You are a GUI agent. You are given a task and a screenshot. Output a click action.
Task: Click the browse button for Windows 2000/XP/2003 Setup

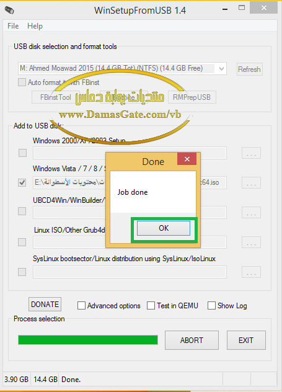[x=251, y=153]
